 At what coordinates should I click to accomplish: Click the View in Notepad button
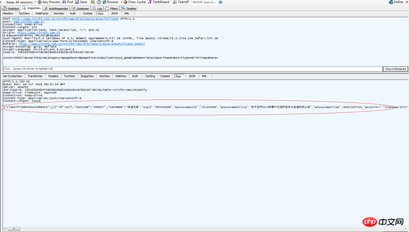395,69
